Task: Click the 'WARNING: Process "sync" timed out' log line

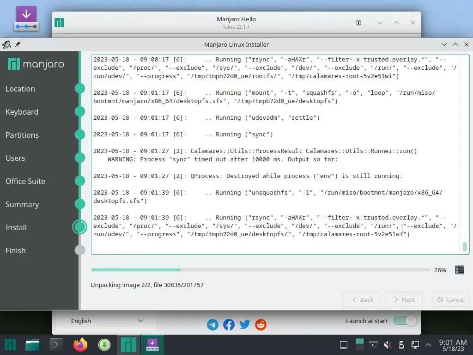Action: coord(223,159)
